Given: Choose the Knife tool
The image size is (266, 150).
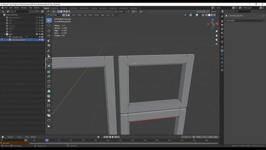Looking at the screenshot, I should (49, 86).
